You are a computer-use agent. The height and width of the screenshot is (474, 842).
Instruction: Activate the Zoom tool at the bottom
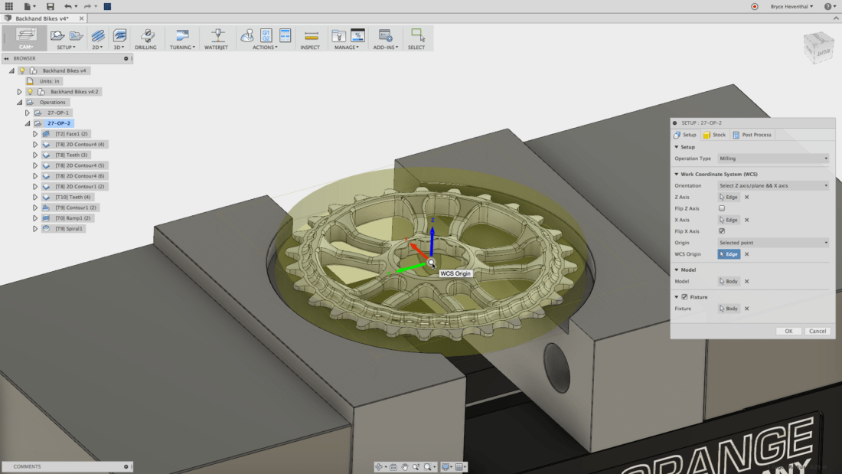pos(415,466)
